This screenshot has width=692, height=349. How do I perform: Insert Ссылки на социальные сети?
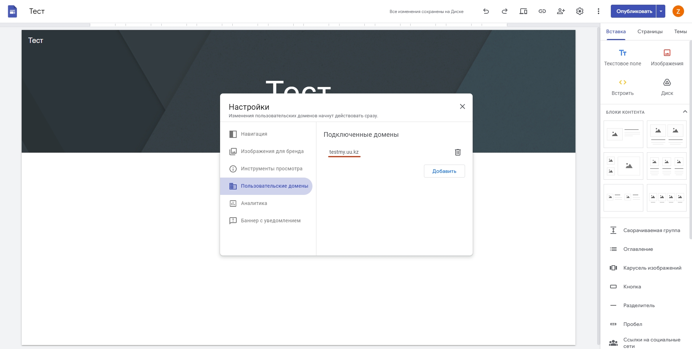[645, 343]
